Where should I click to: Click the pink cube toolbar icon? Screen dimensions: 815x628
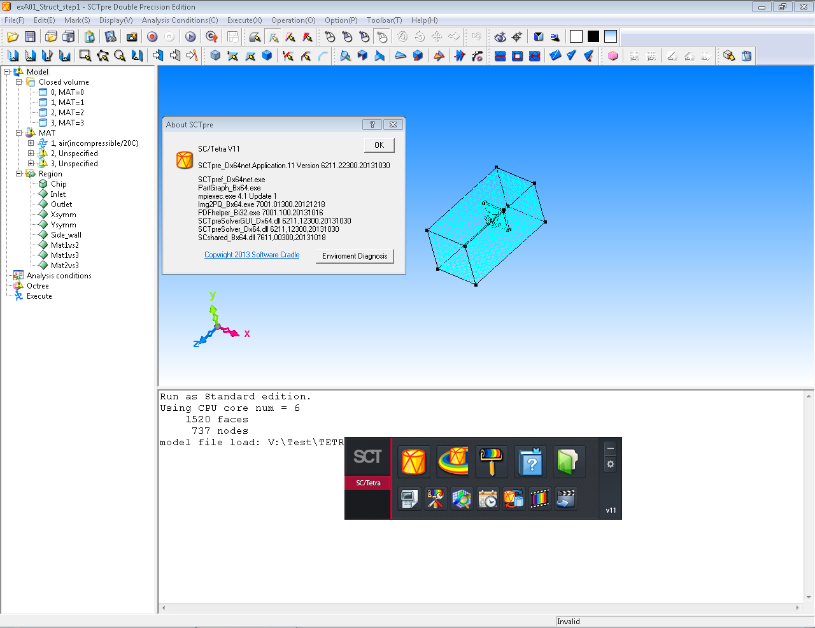click(613, 55)
